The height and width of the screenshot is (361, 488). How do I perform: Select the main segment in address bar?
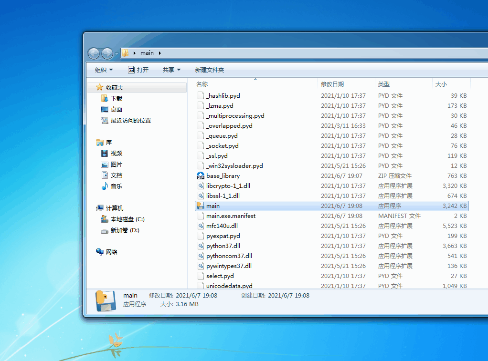tap(147, 53)
